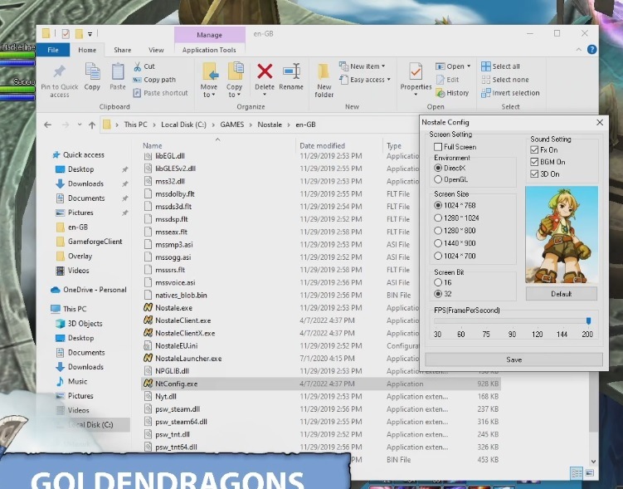Open Quick Access Toolbar customize dropdown
Viewport: 623px width, 489px height.
pyautogui.click(x=90, y=34)
